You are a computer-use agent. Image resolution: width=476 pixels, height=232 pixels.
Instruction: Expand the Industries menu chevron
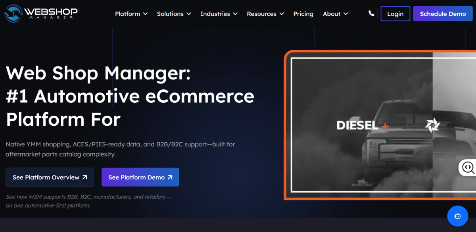[235, 14]
